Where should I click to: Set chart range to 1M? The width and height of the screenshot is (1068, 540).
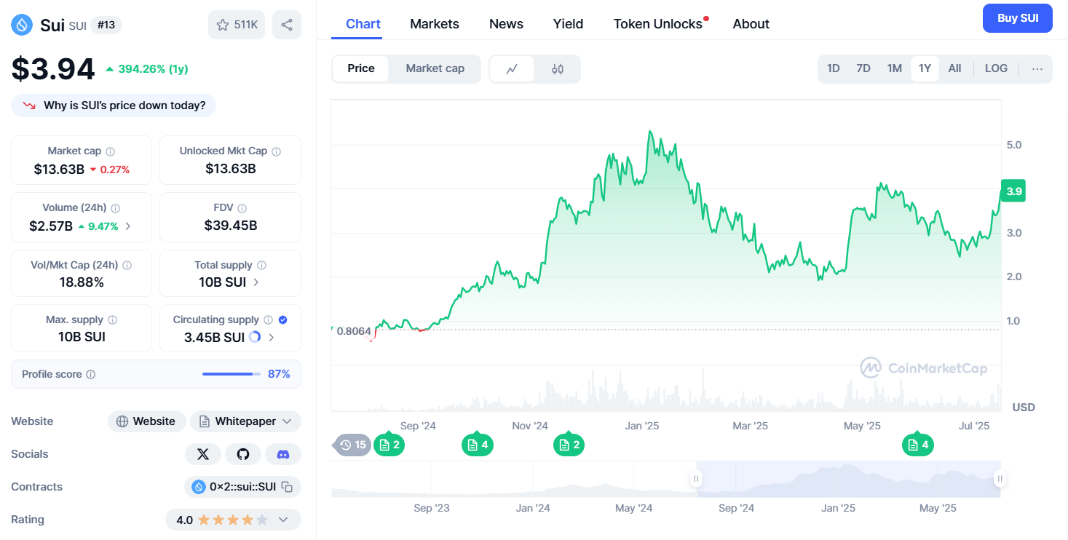(x=895, y=68)
